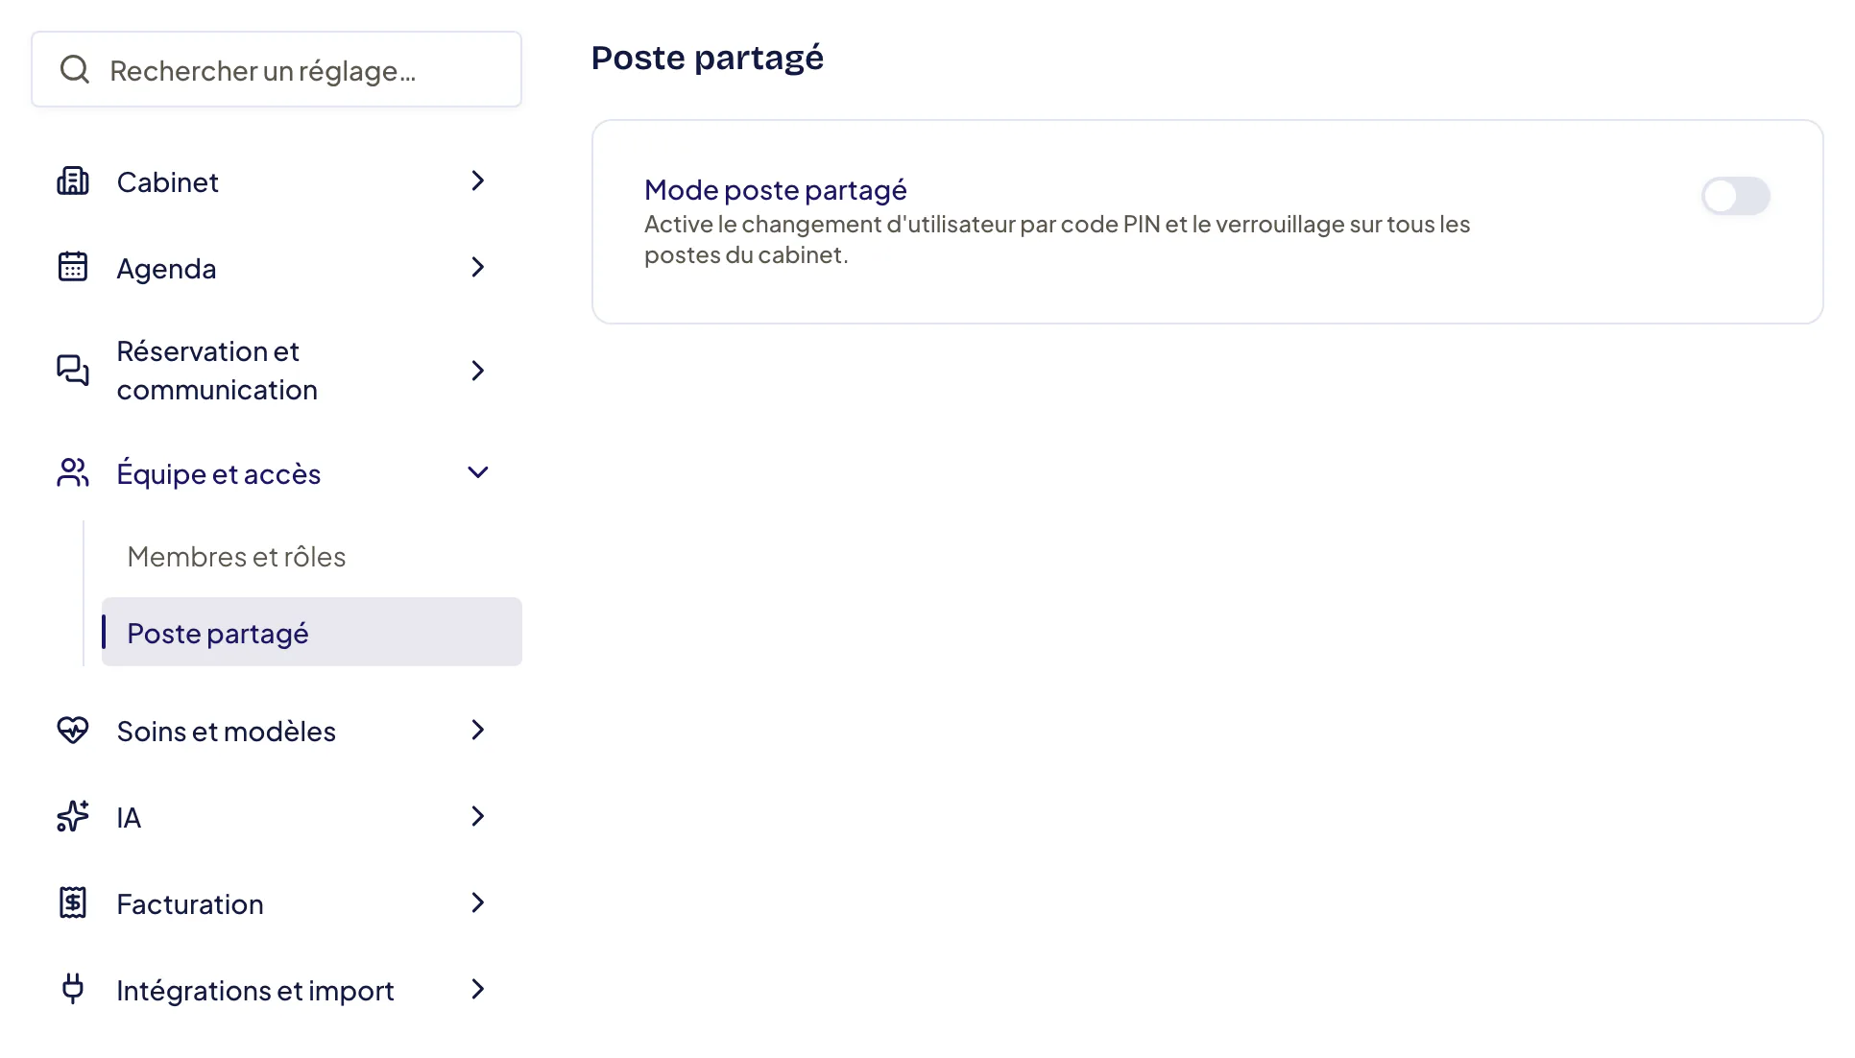The image size is (1855, 1058).
Task: Expand the Cabinet section chevron
Action: tap(477, 180)
